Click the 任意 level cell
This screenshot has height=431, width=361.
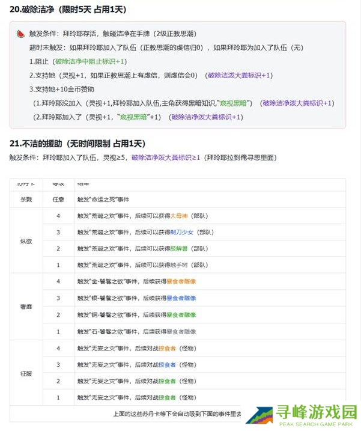58,200
